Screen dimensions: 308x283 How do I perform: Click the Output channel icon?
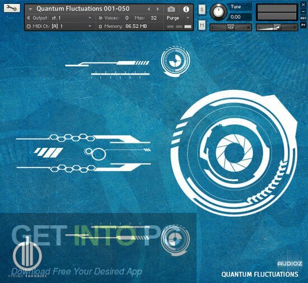[x=29, y=18]
